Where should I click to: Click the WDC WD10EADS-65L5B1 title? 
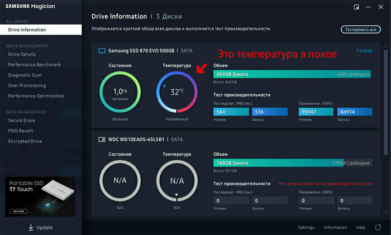coord(136,140)
